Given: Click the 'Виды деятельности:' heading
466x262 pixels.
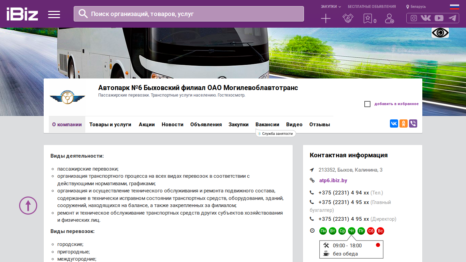Looking at the screenshot, I should click(77, 156).
